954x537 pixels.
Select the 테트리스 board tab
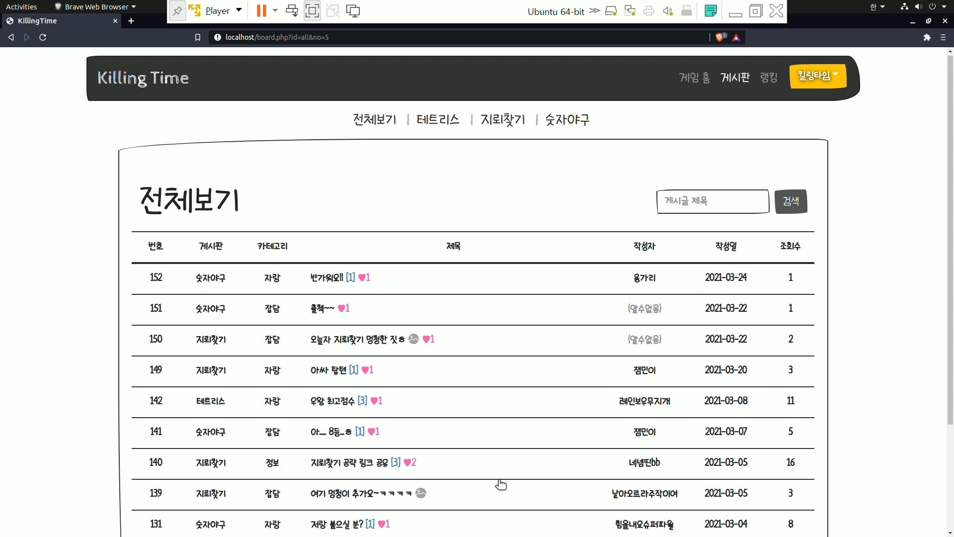[x=438, y=120]
